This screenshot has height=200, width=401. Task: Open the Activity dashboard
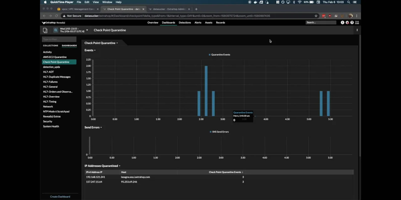click(47, 52)
